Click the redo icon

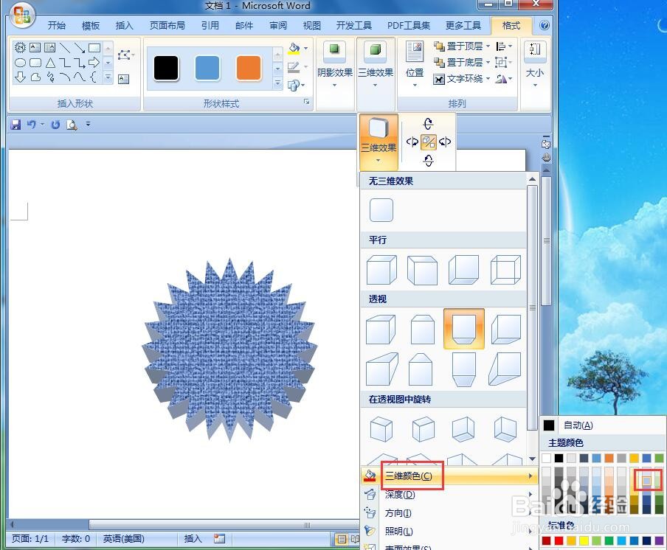tap(55, 125)
